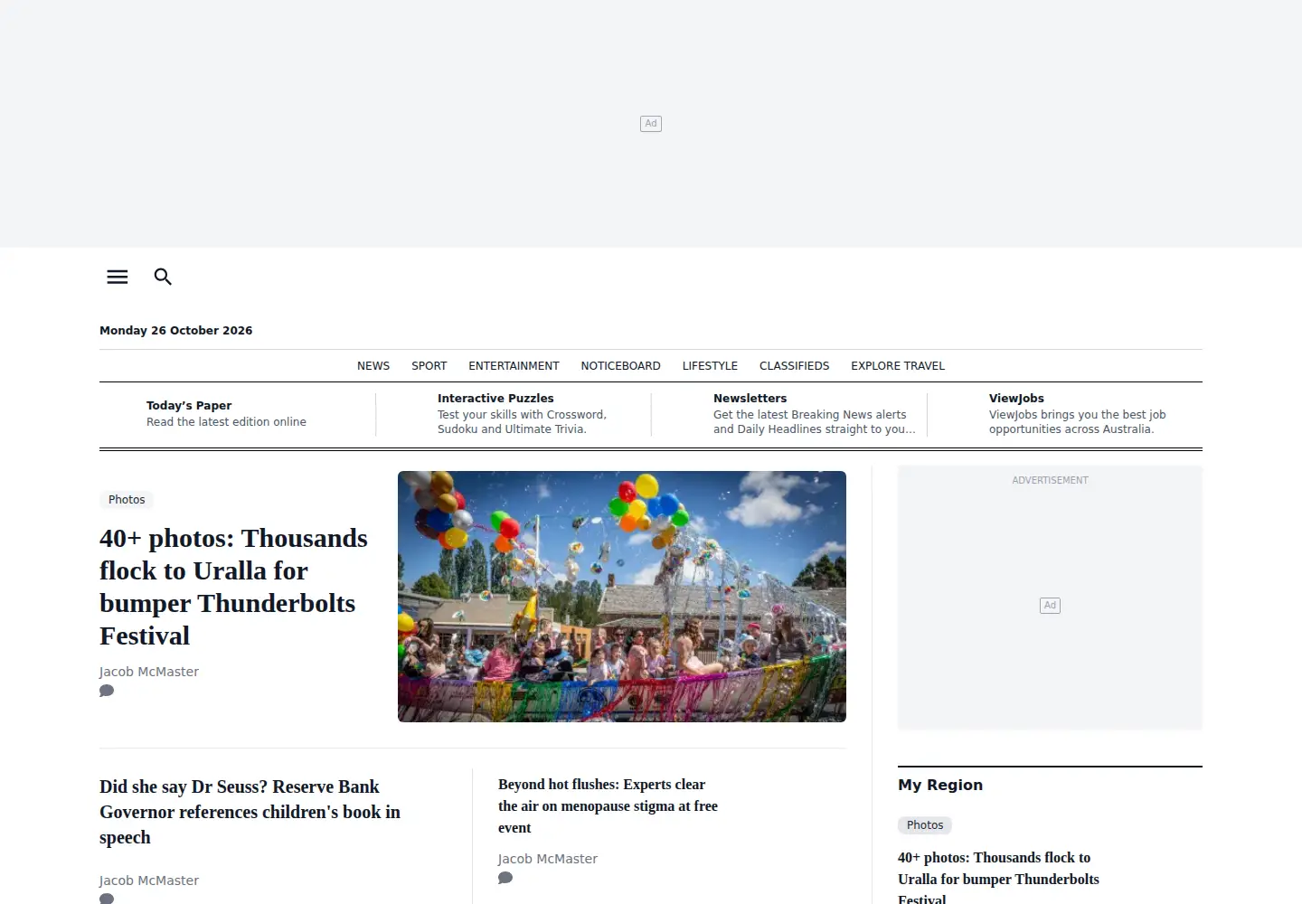Open Jacob McMaster's profile under lead story
This screenshot has height=904, width=1302.
(x=149, y=672)
